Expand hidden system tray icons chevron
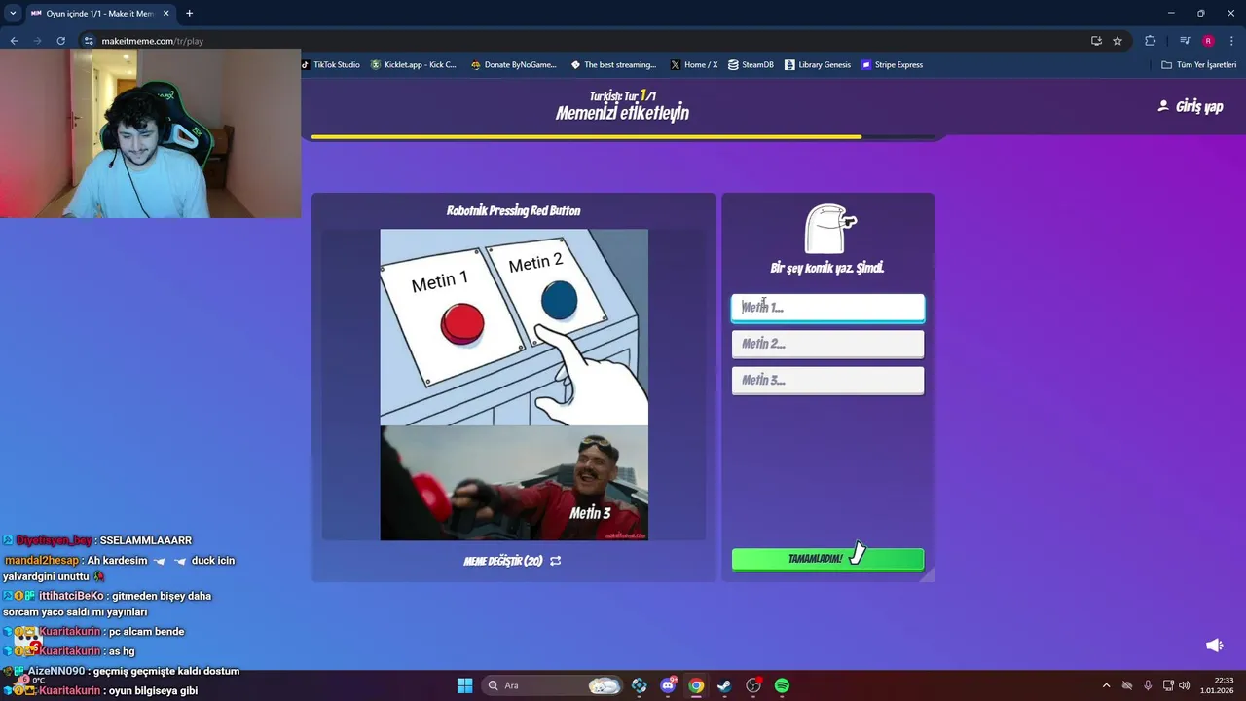This screenshot has width=1246, height=701. [1106, 685]
